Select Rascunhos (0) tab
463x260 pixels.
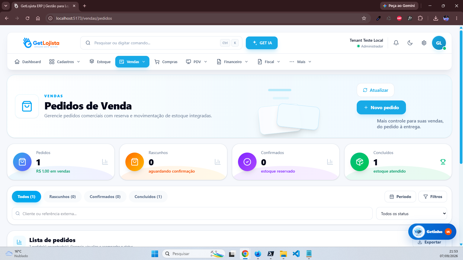[63, 197]
